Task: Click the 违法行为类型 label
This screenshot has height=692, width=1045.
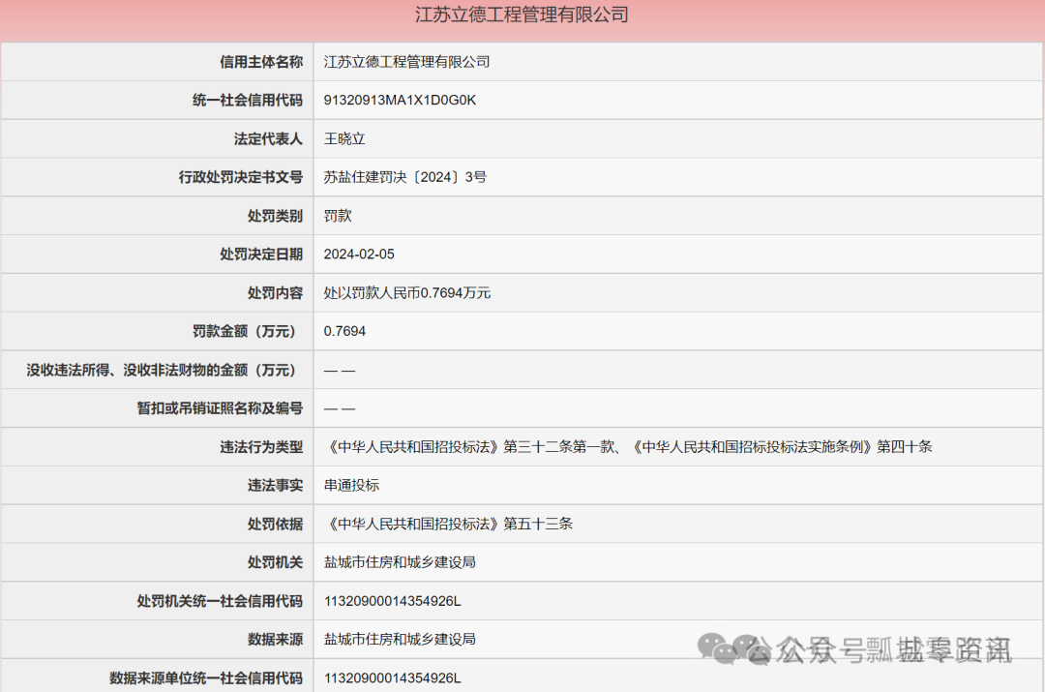Action: 261,447
